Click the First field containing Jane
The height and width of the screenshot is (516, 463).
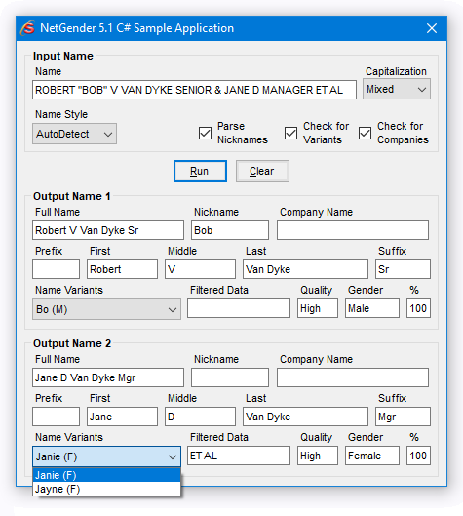122,417
